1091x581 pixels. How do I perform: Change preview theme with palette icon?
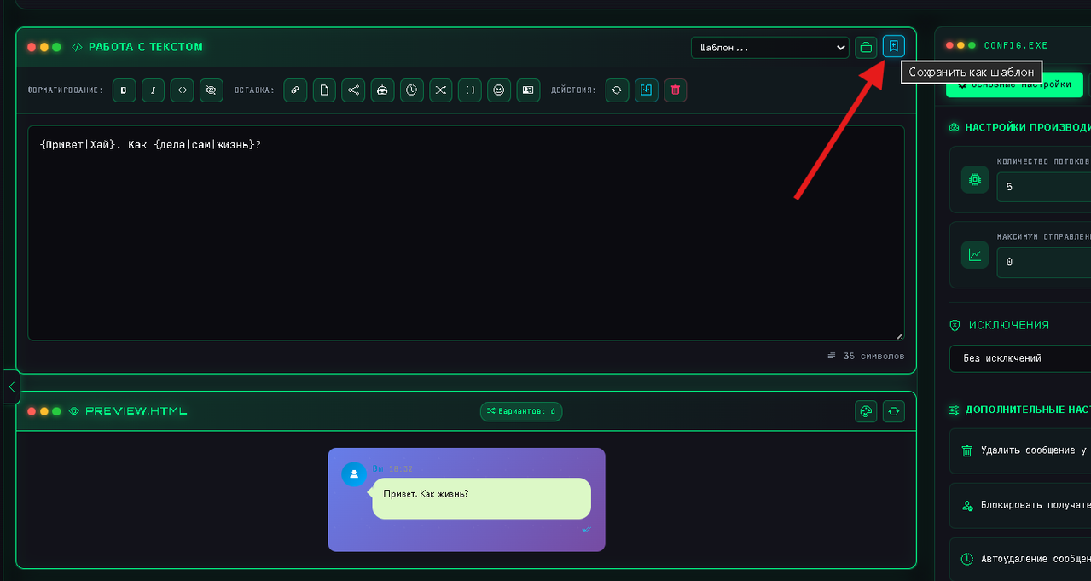pos(866,411)
